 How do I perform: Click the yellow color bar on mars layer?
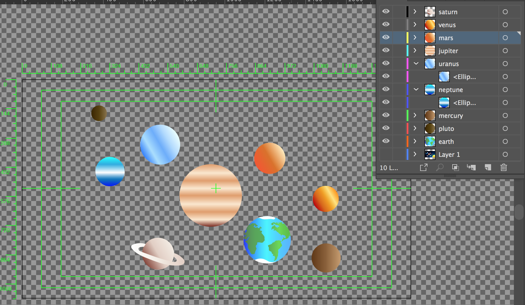407,37
